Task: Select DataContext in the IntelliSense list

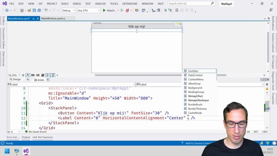Action: (x=199, y=75)
